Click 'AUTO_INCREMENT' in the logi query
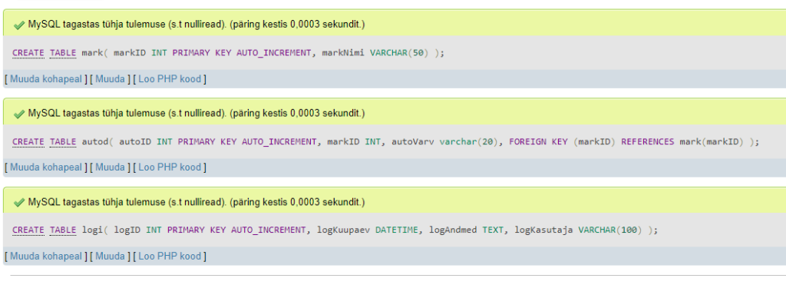 (268, 230)
